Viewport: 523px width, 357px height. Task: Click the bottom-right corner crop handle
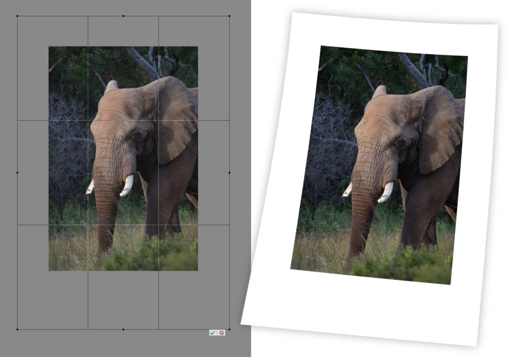(x=229, y=329)
